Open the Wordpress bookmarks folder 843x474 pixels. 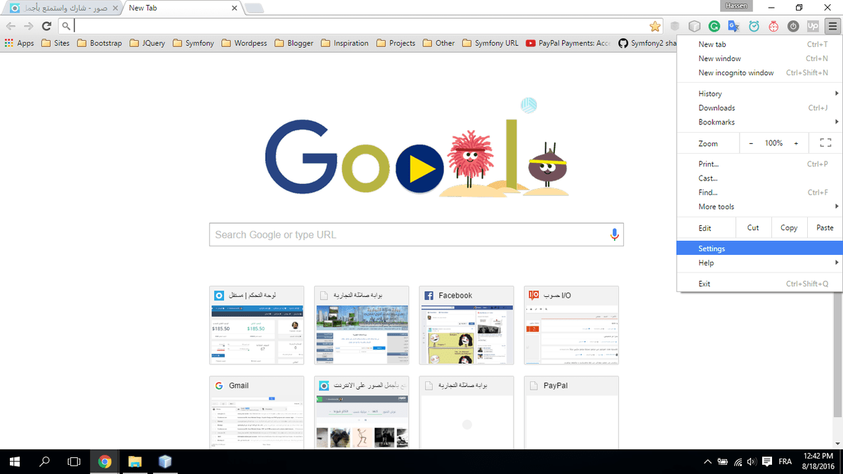click(x=244, y=43)
